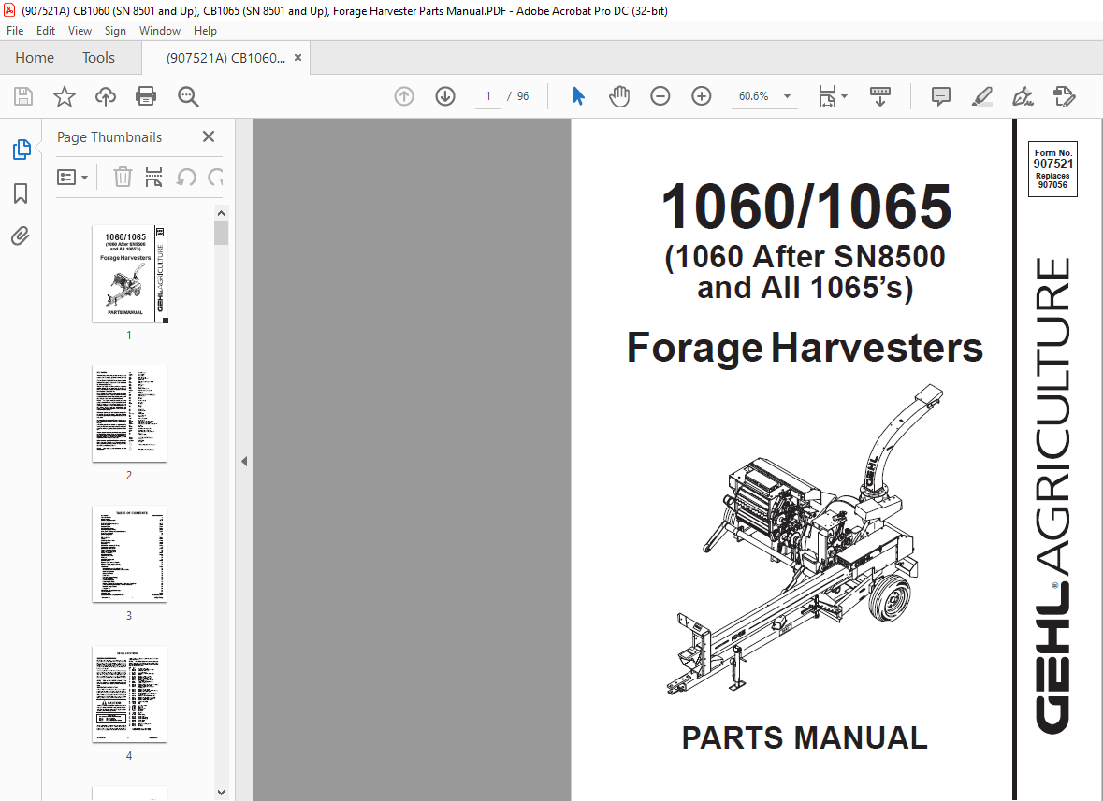The width and height of the screenshot is (1103, 801).
Task: Open thumbnail options dropdown menu
Action: click(x=72, y=177)
